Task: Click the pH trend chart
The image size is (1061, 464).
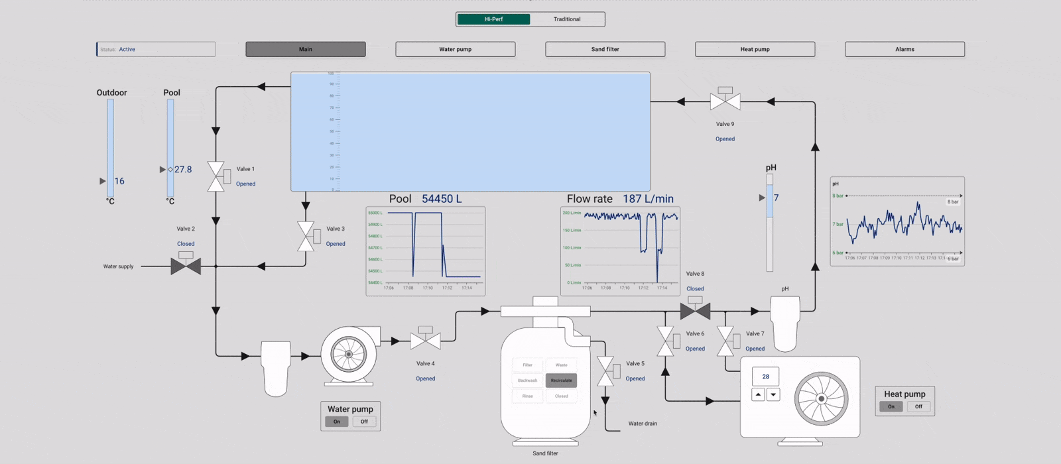Action: pyautogui.click(x=897, y=221)
